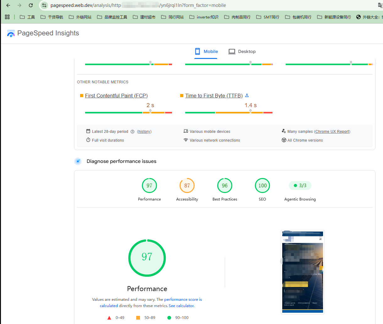The image size is (383, 324).
Task: Click the mobile page screenshot thumbnail
Action: [x=303, y=272]
